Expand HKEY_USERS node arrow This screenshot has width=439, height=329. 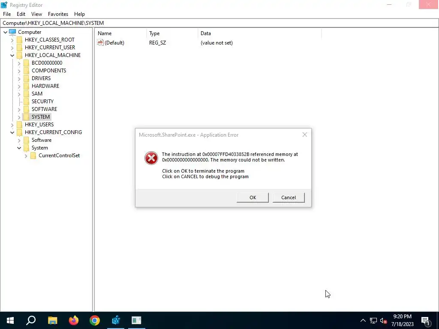click(12, 125)
